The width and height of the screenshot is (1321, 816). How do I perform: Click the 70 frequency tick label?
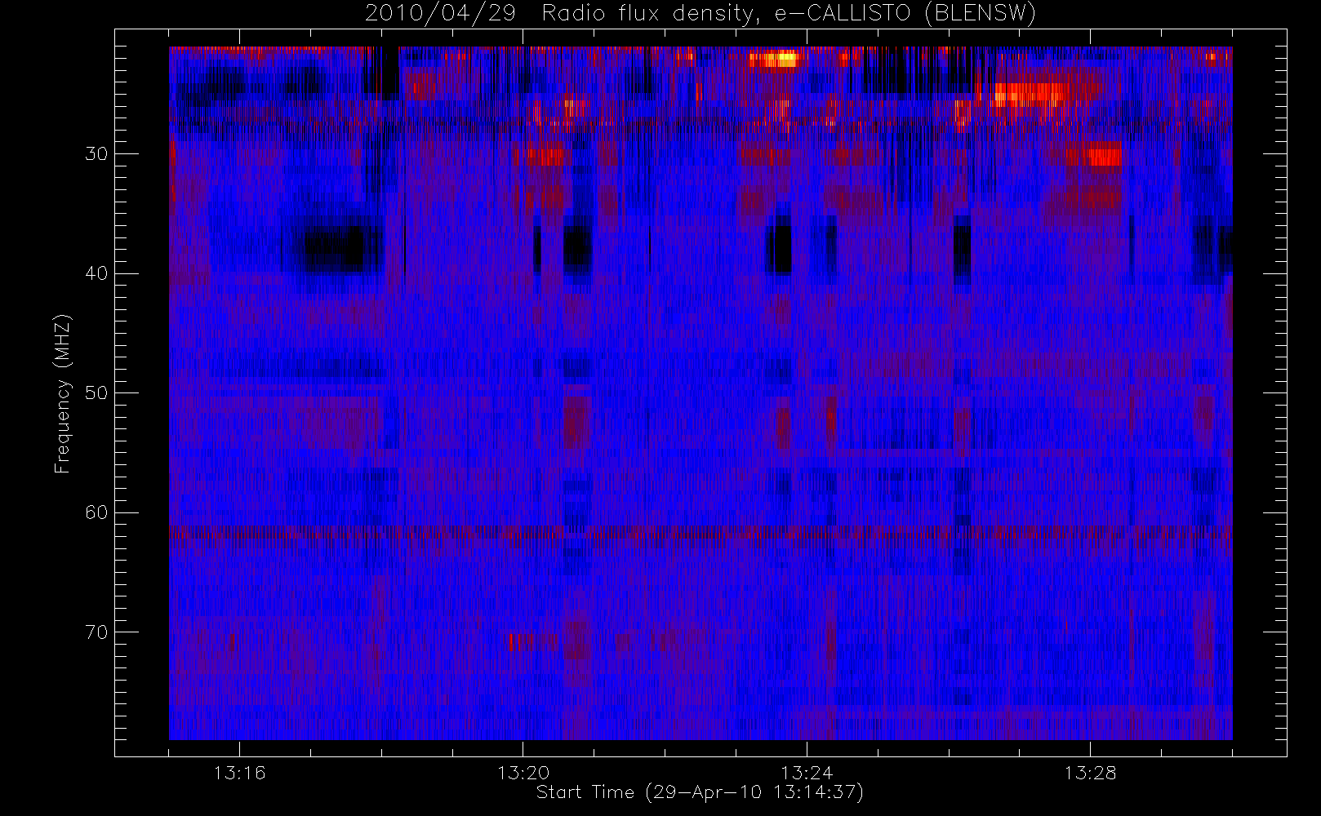tap(96, 632)
